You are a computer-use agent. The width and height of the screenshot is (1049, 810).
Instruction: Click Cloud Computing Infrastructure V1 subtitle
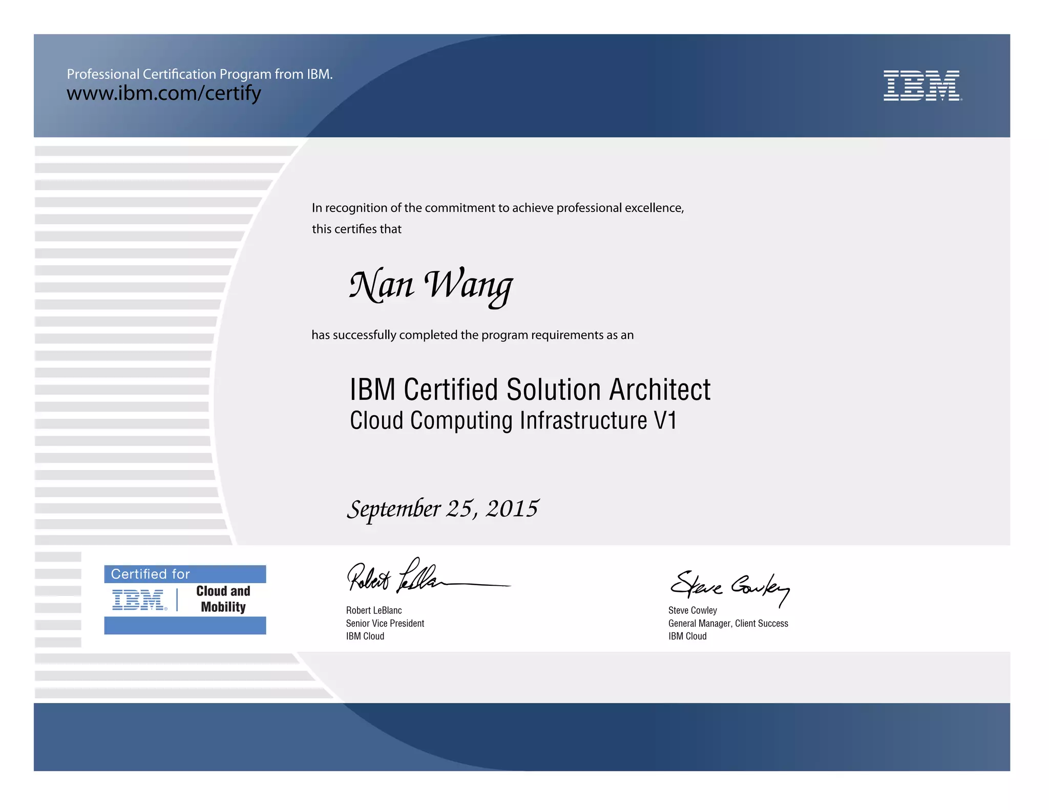[513, 421]
